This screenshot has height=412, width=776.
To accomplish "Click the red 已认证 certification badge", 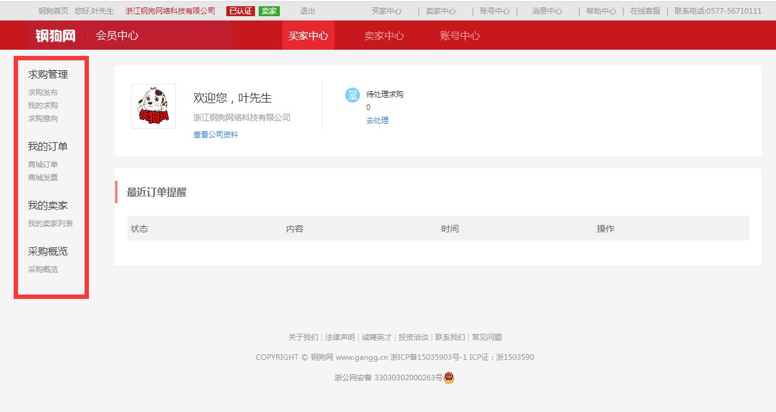I will point(239,11).
